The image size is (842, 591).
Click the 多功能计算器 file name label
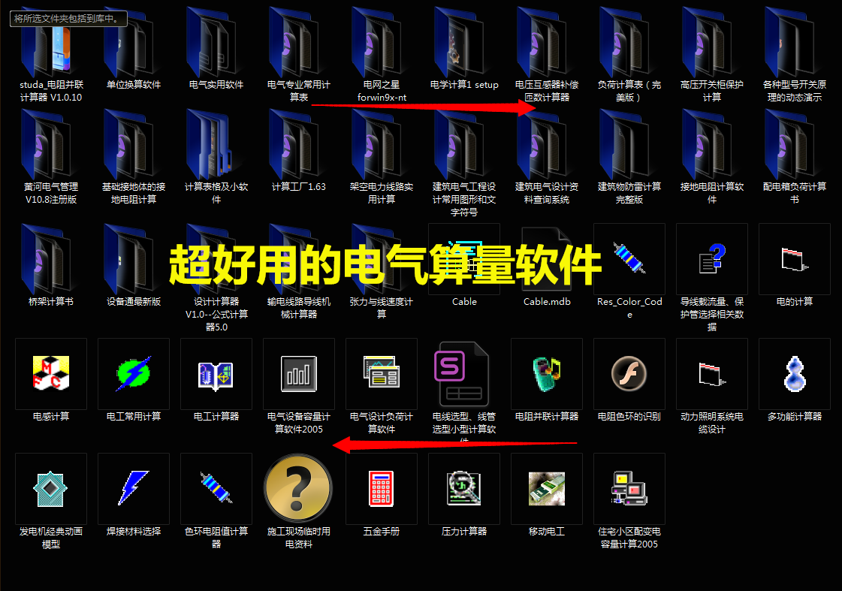click(x=795, y=417)
